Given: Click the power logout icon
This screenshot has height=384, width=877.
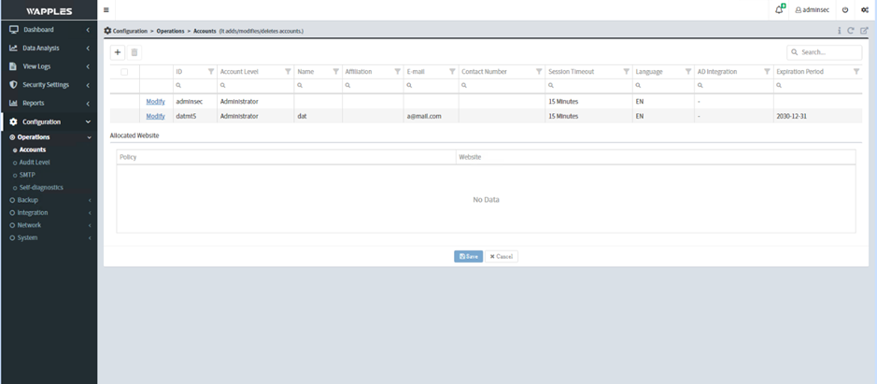Looking at the screenshot, I should pyautogui.click(x=845, y=9).
